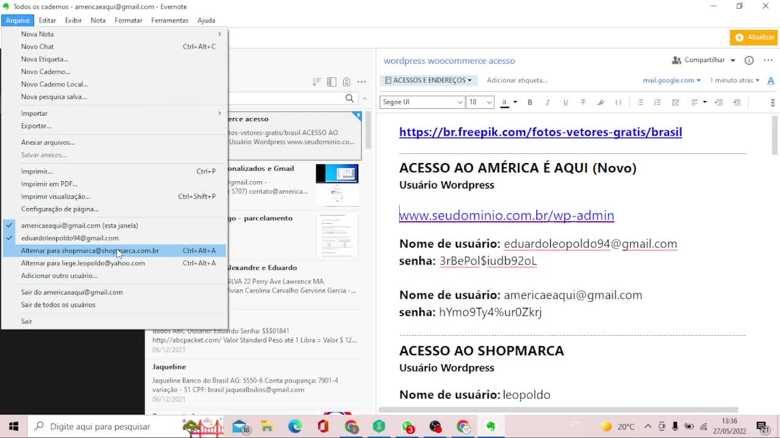Activate the highlighter tool
Image resolution: width=780 pixels, height=438 pixels.
601,102
